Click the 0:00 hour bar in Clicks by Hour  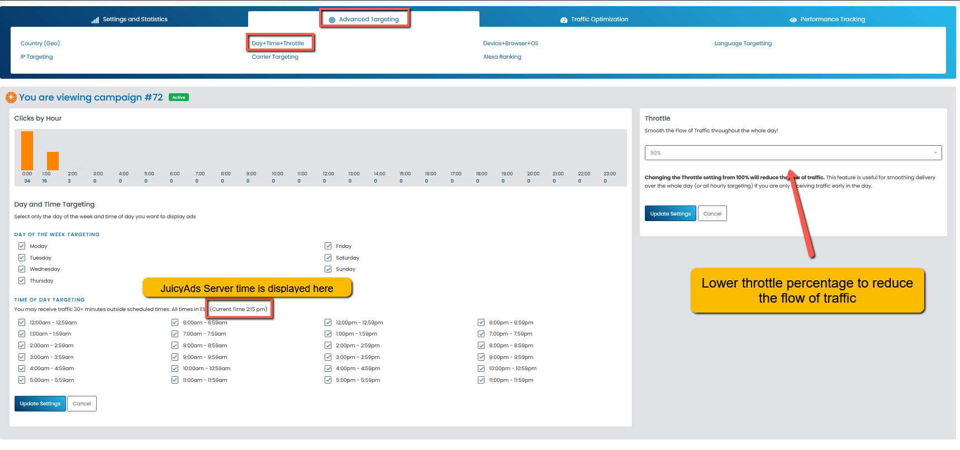coord(27,151)
